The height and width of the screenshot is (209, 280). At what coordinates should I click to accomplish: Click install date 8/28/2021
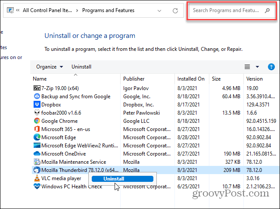pyautogui.click(x=188, y=137)
